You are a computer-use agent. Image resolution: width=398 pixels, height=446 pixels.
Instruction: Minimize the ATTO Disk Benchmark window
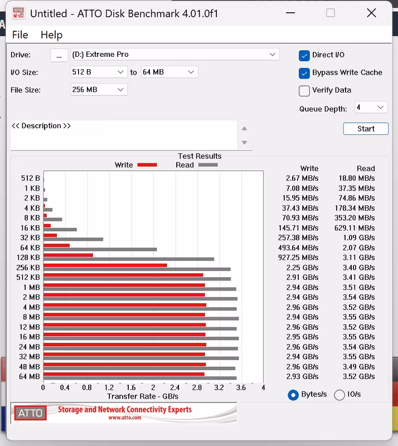click(x=290, y=13)
